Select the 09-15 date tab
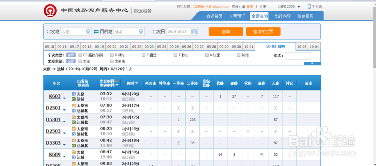 [x=49, y=47]
